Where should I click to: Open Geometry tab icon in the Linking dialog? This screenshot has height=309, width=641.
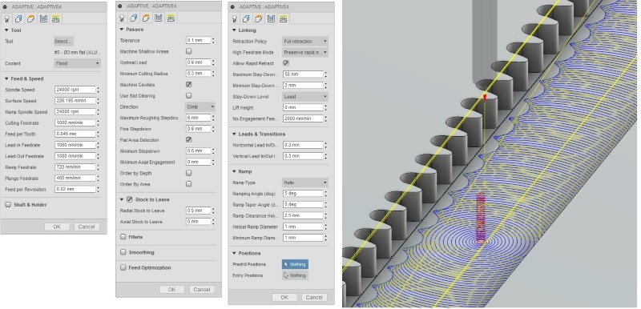246,18
